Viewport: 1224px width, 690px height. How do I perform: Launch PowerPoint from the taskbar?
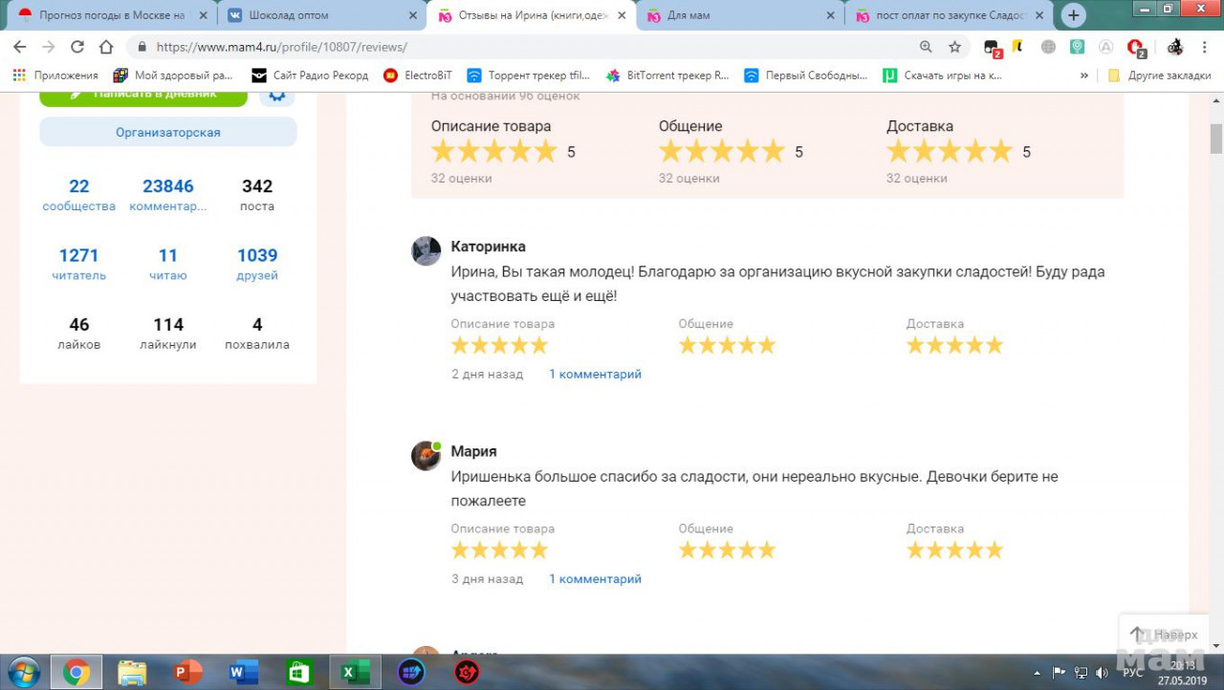point(188,673)
